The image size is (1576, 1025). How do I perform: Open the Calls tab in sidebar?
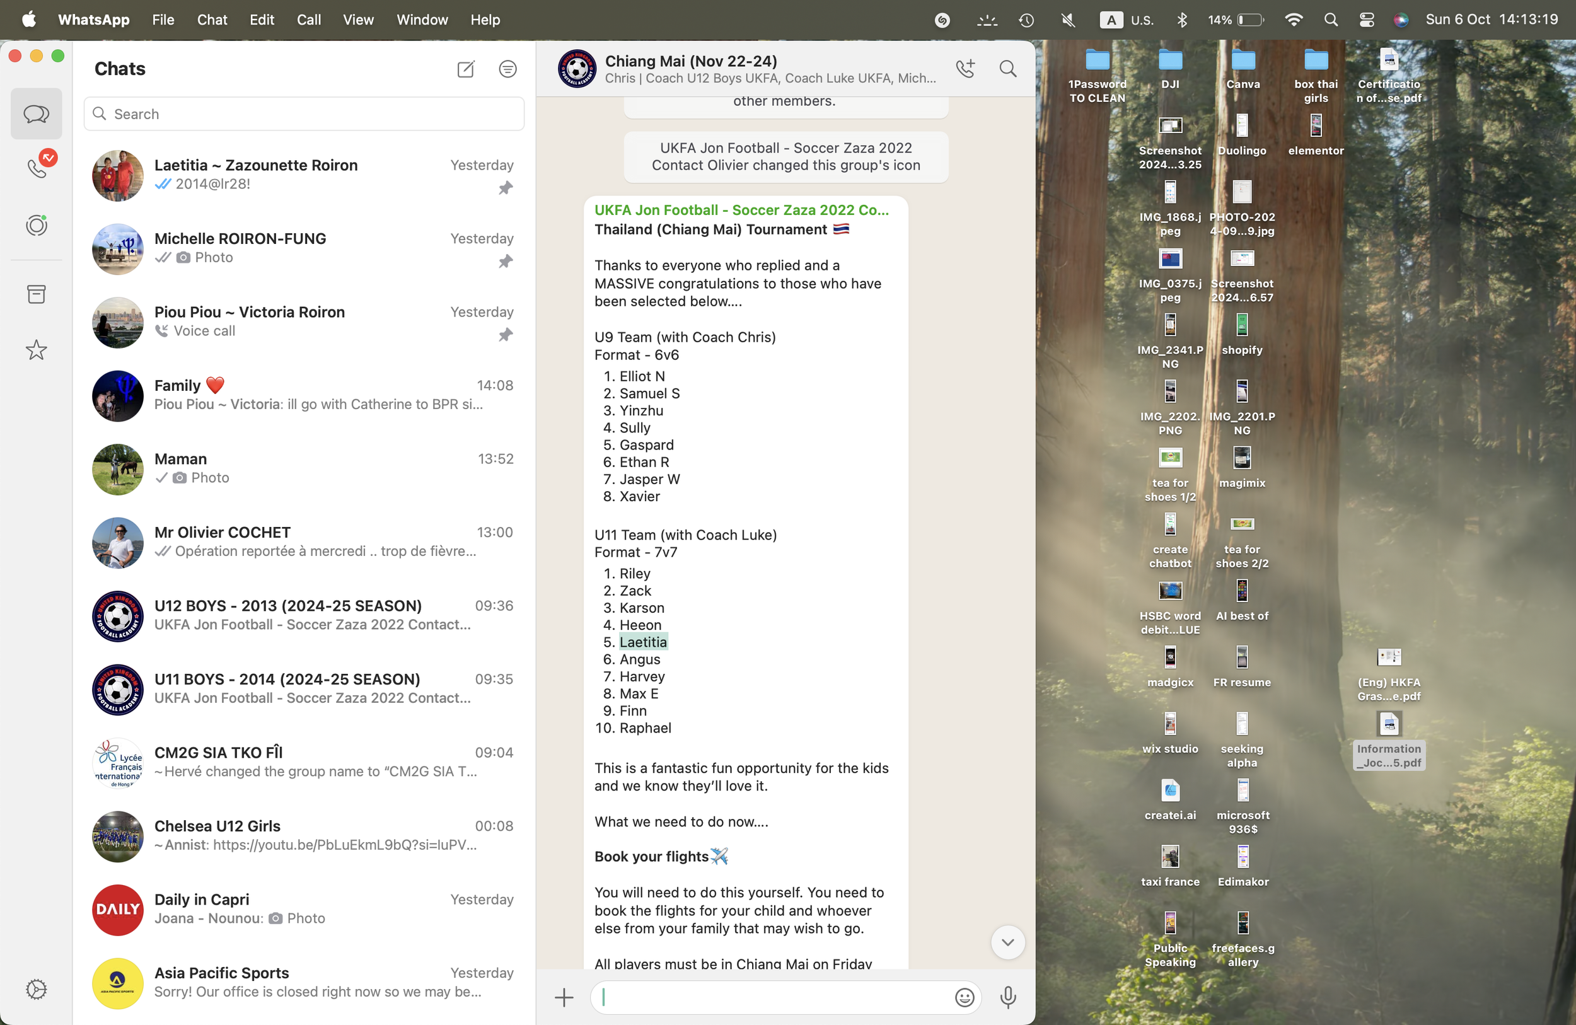37,168
